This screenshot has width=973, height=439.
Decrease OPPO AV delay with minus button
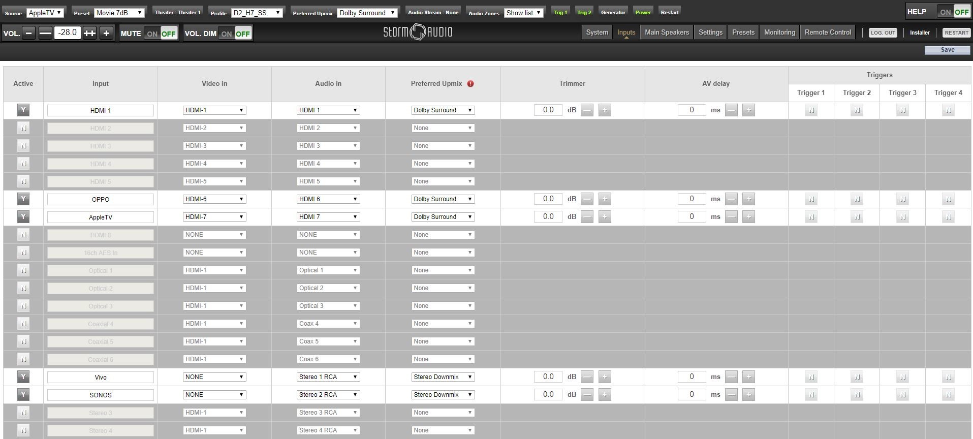point(731,199)
